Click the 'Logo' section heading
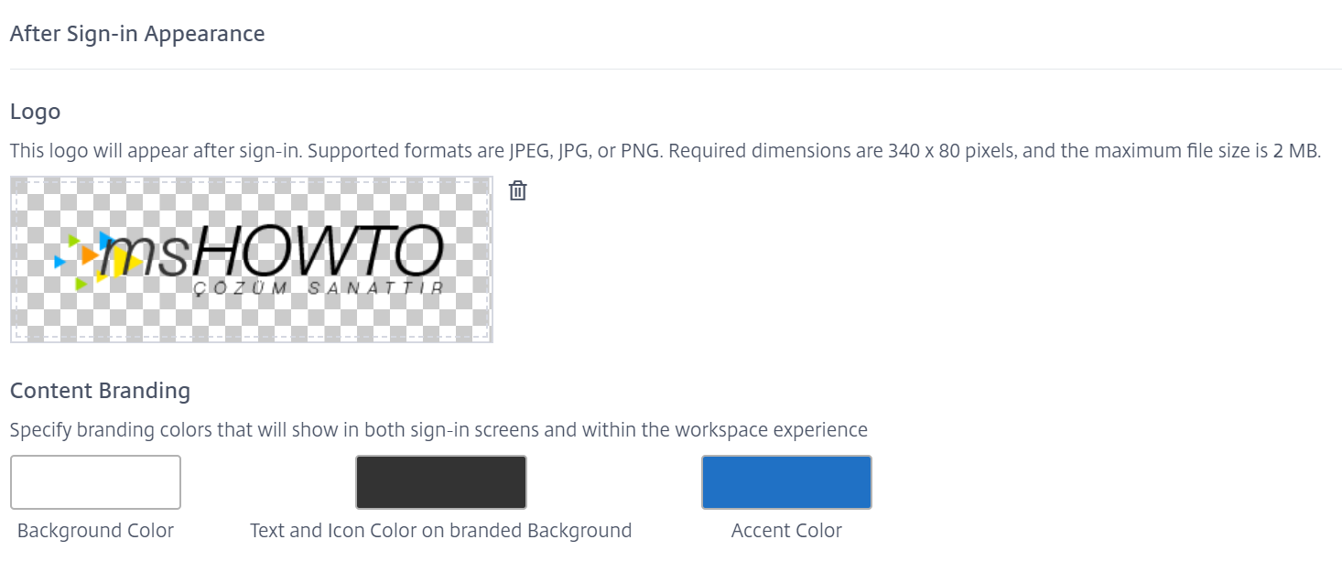 [x=35, y=112]
